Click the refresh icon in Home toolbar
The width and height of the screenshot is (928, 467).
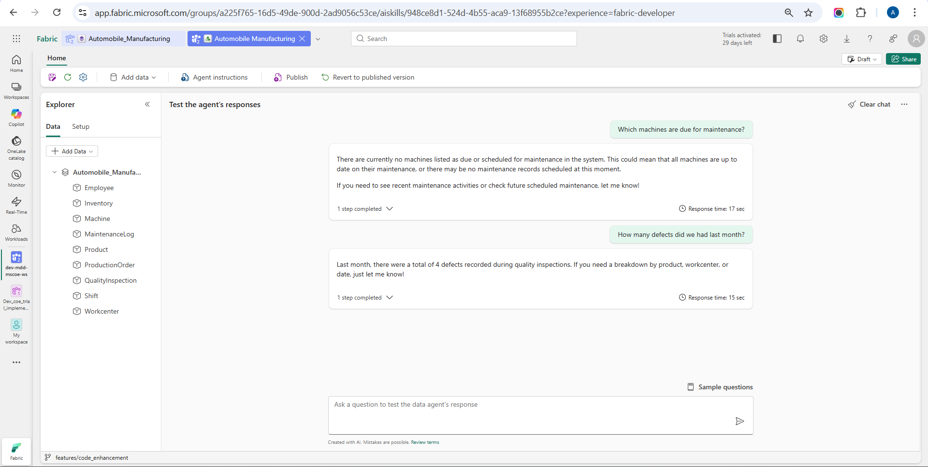68,77
